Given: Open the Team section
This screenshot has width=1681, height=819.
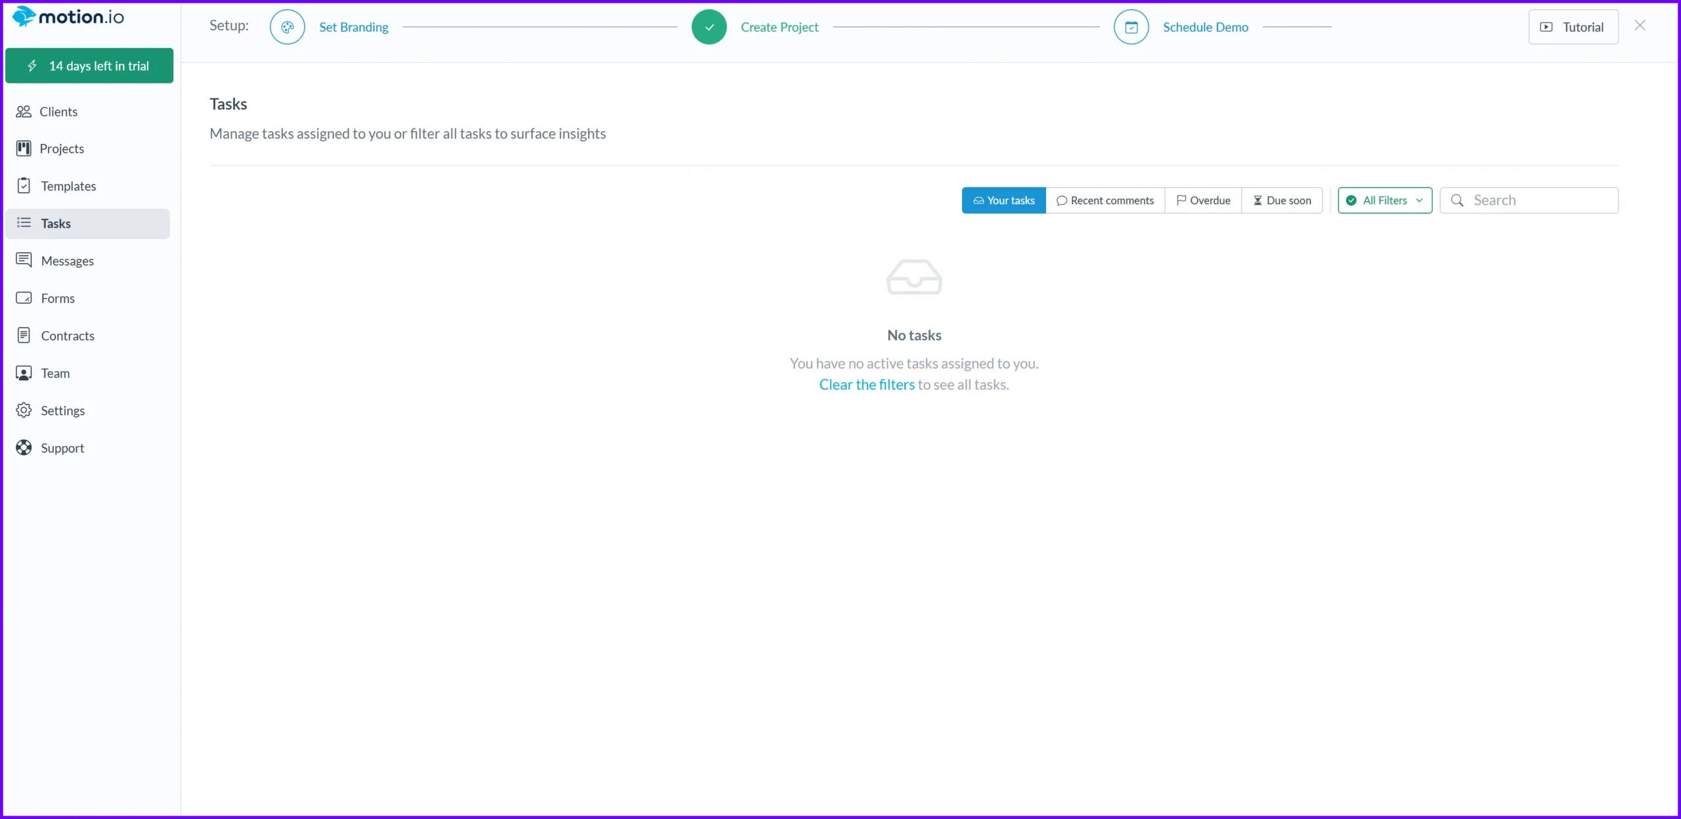Looking at the screenshot, I should pos(55,372).
